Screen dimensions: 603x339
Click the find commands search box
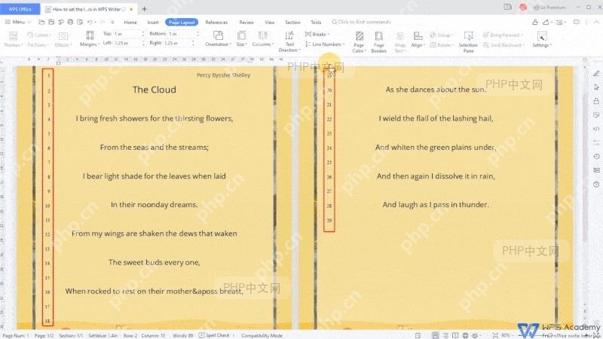[362, 22]
